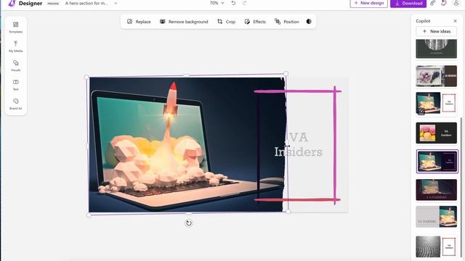
Task: Close the Copilot panel
Action: (x=456, y=21)
